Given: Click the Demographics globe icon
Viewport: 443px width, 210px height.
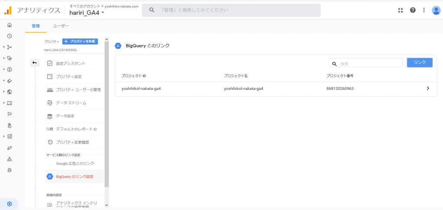Looking at the screenshot, I should pyautogui.click(x=10, y=92).
